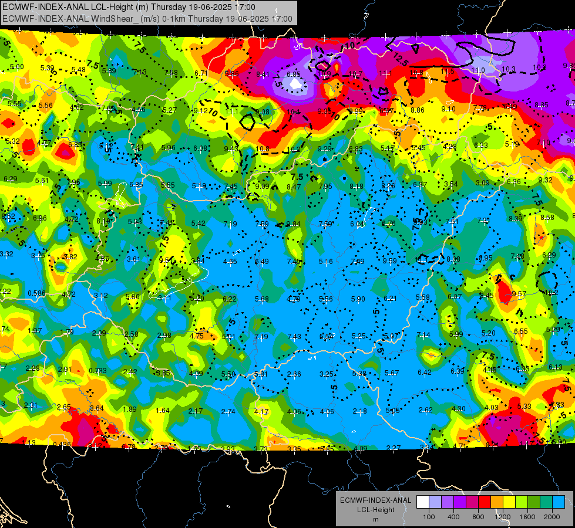Click the wind shear value 3.25
Viewport: 575px width, 528px height.
pos(327,374)
